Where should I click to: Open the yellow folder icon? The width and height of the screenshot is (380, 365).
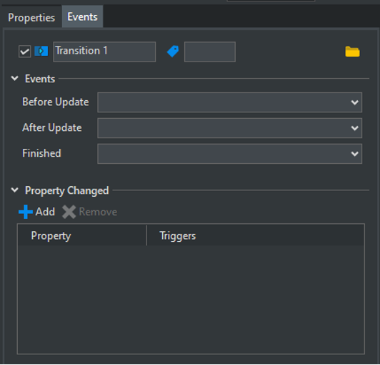point(352,52)
